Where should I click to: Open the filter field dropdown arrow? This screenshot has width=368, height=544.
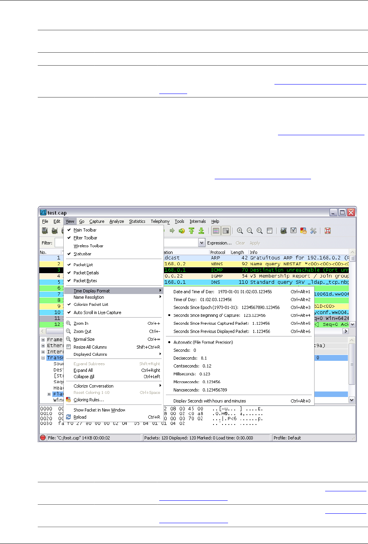(x=202, y=243)
